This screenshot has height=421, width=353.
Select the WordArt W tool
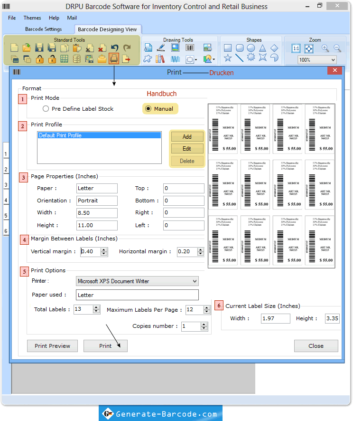[175, 59]
